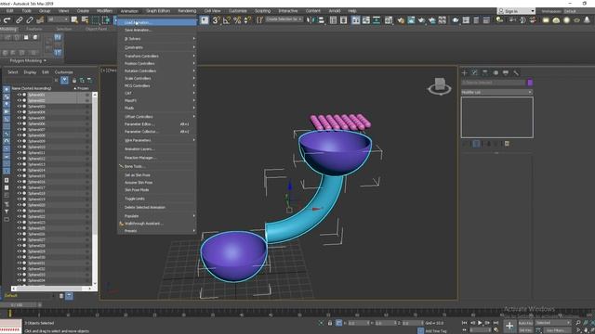The width and height of the screenshot is (595, 334).
Task: Switch to the Motion panel tab
Action: 496,72
